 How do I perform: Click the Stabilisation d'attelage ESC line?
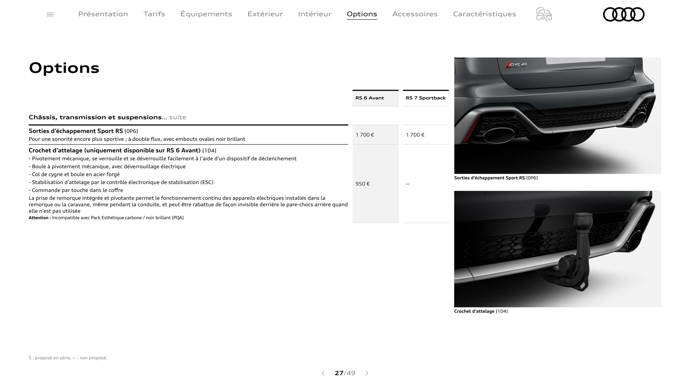click(x=121, y=182)
